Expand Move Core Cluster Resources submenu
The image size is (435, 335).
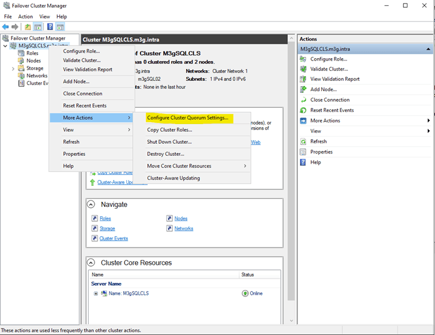(x=245, y=166)
